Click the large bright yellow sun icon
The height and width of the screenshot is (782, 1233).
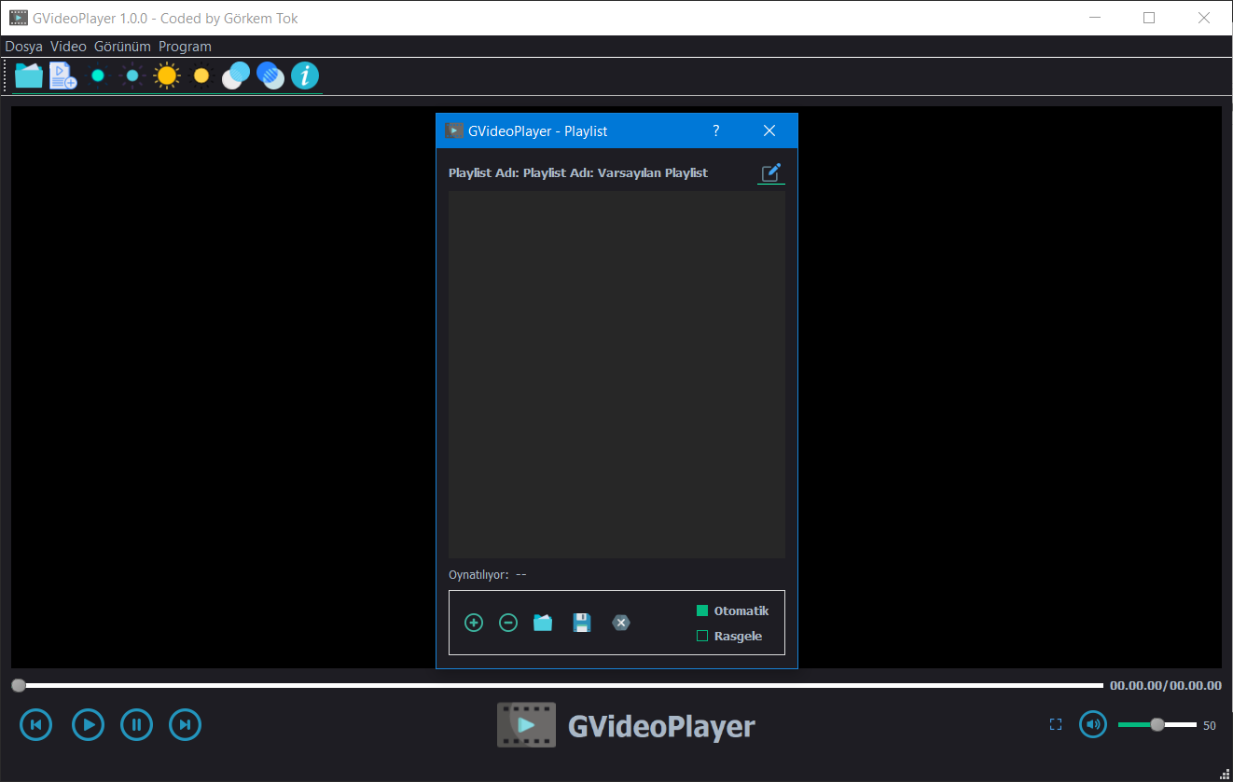point(167,75)
